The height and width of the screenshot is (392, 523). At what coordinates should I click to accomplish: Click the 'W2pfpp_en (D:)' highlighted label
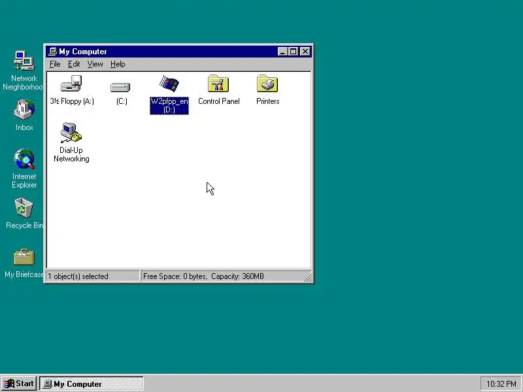[x=169, y=106]
